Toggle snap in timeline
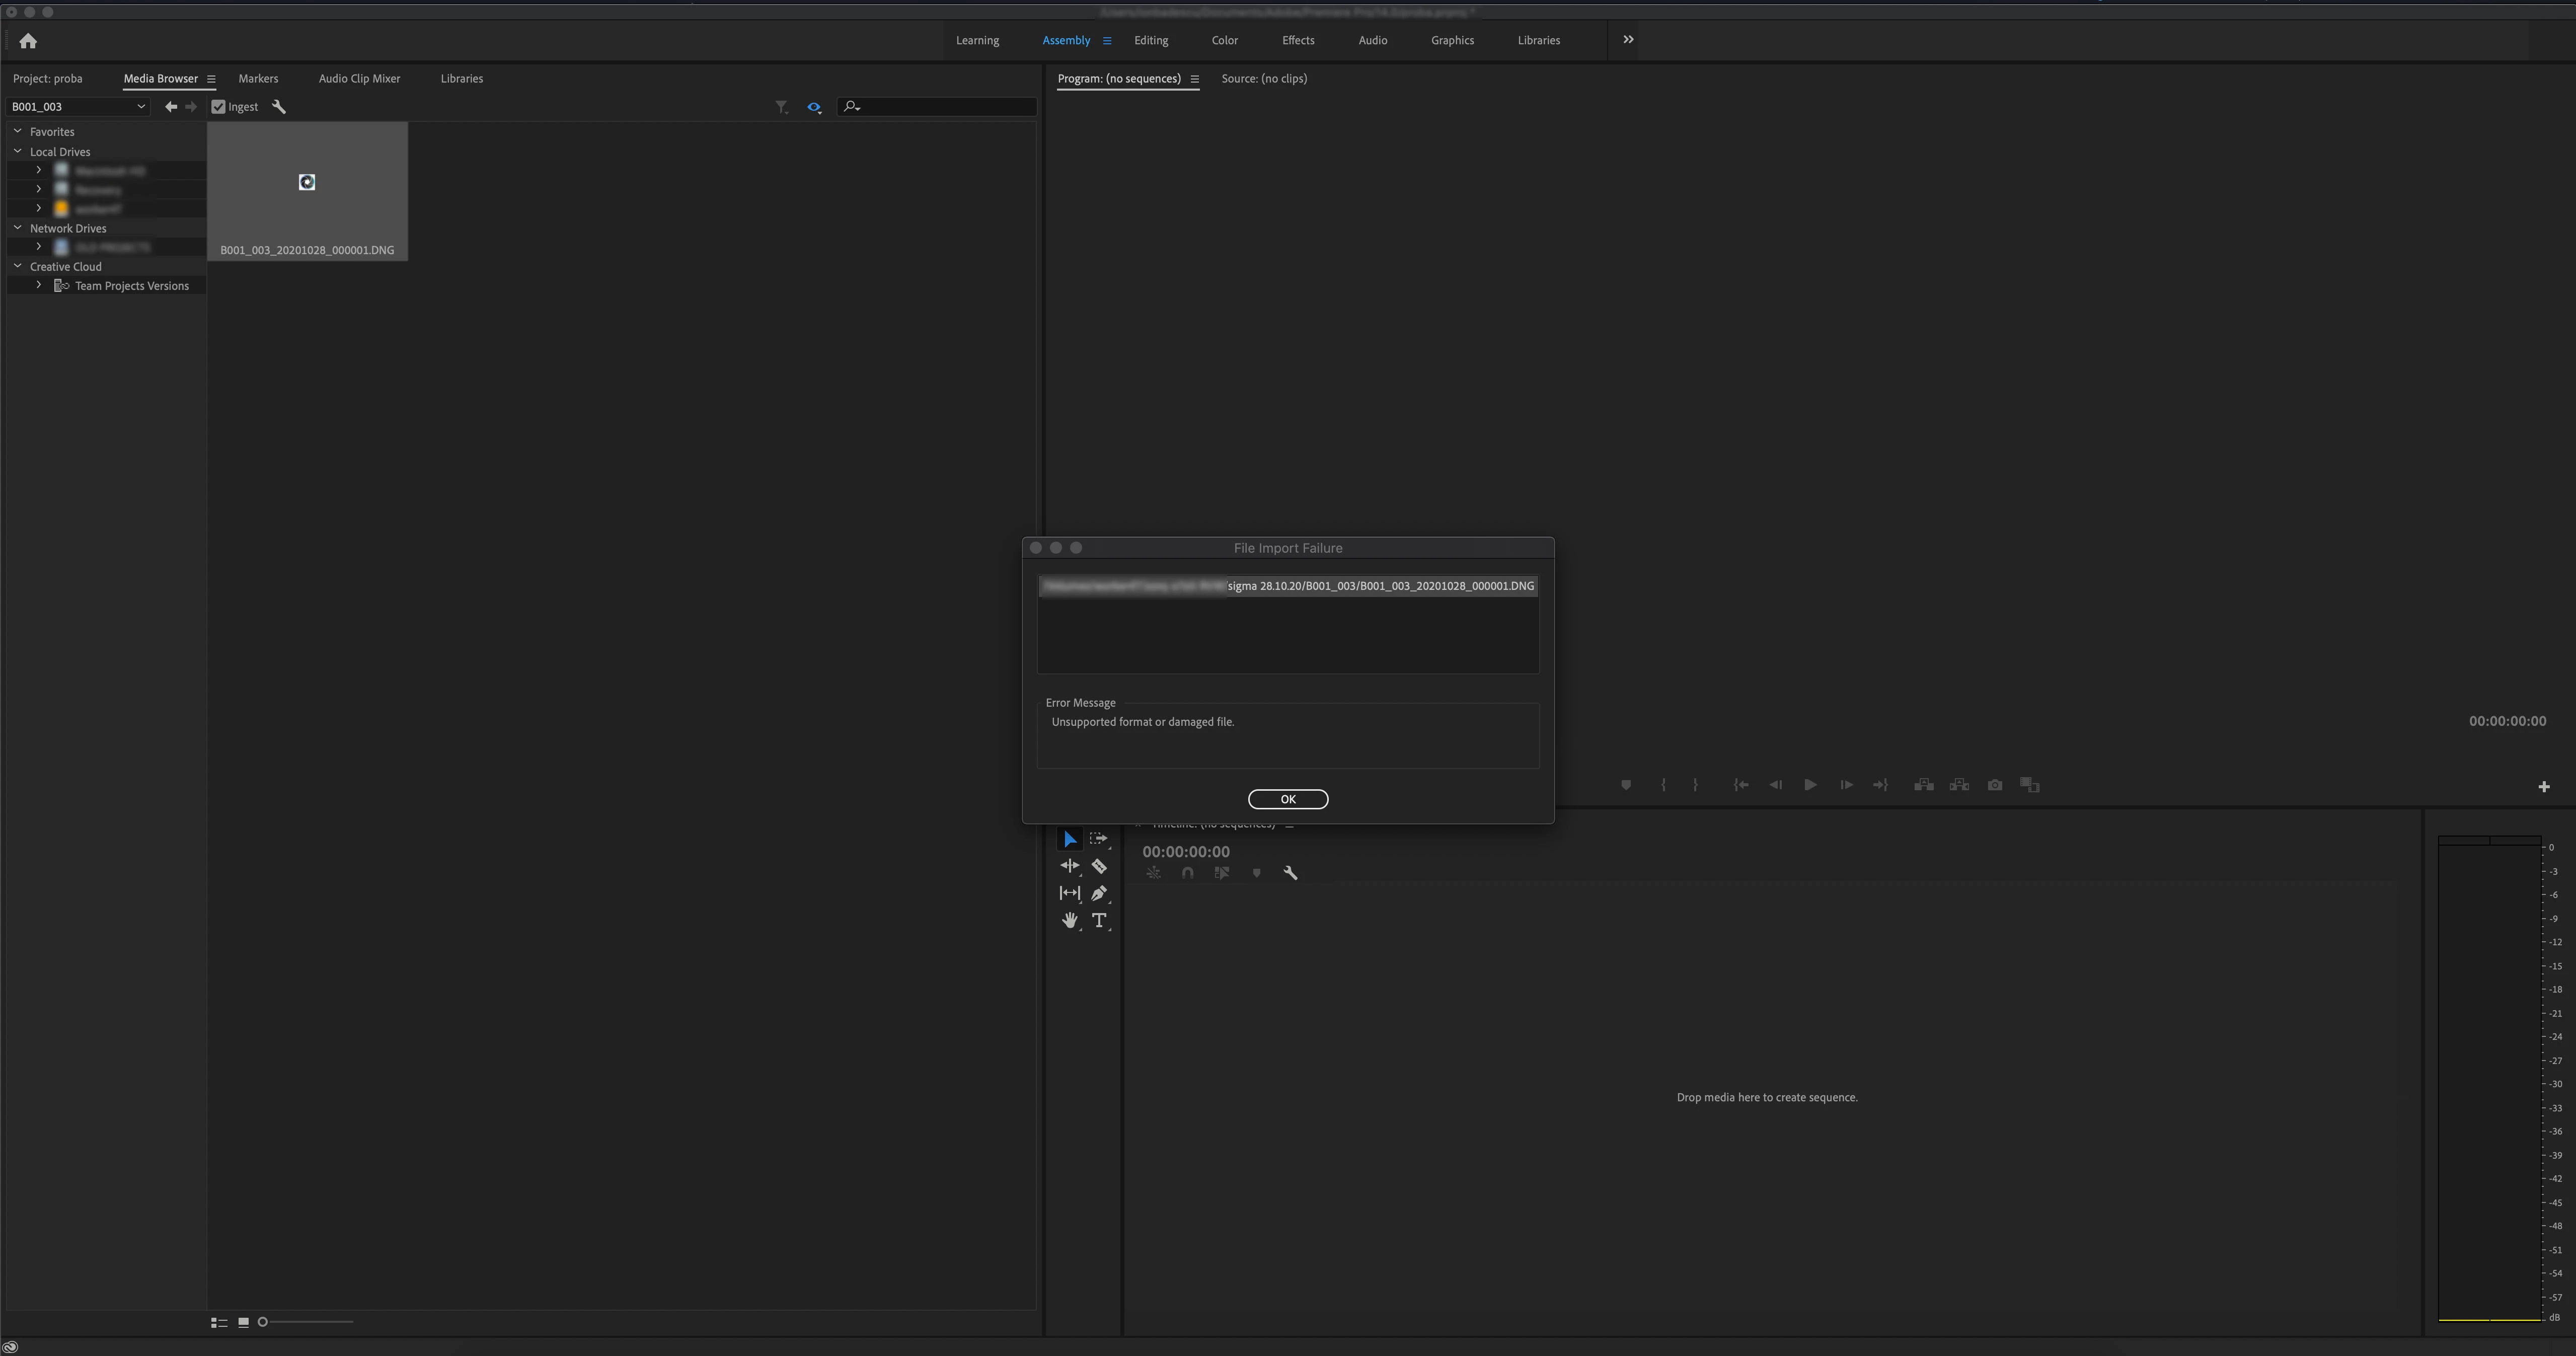This screenshot has width=2576, height=1356. click(1187, 873)
